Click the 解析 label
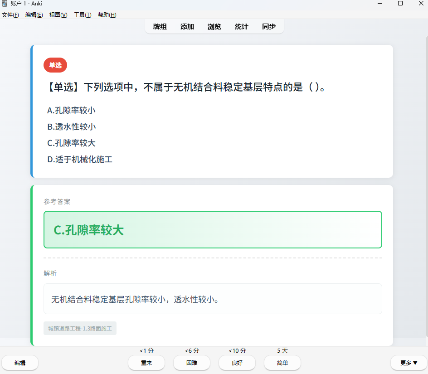Viewport: 428px width, 374px height. click(50, 273)
